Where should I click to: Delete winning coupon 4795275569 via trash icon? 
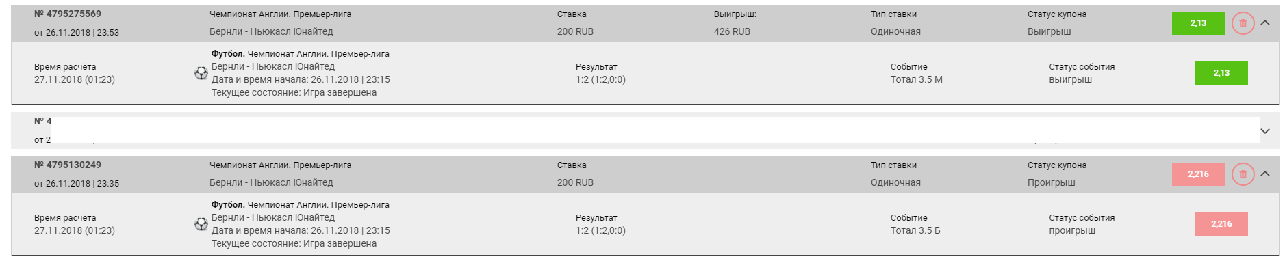click(1243, 23)
